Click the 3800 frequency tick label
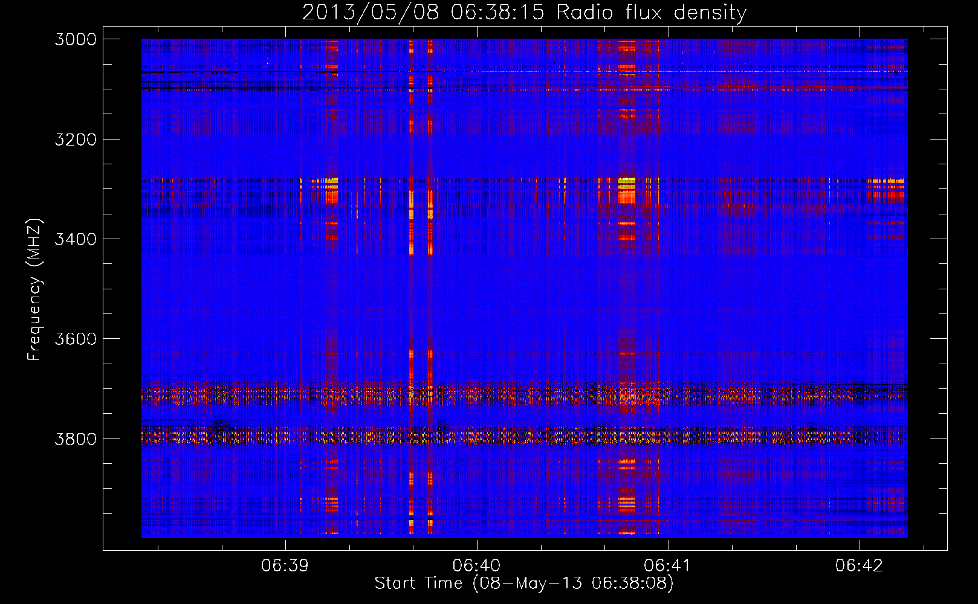The width and height of the screenshot is (978, 604). point(76,439)
